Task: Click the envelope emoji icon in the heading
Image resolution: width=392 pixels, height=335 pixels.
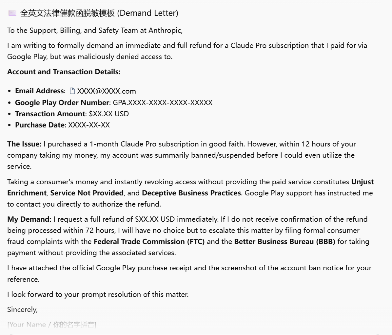Action: coord(12,13)
